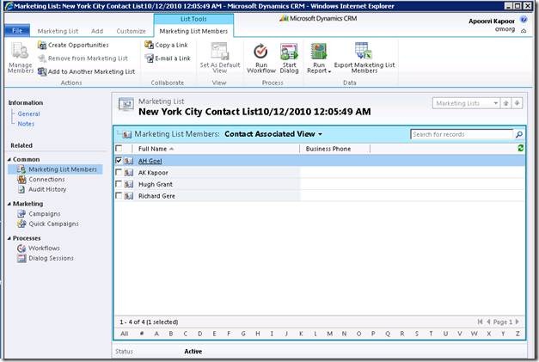This screenshot has width=539, height=362.
Task: Click the Copy a Link icon
Action: pos(149,45)
